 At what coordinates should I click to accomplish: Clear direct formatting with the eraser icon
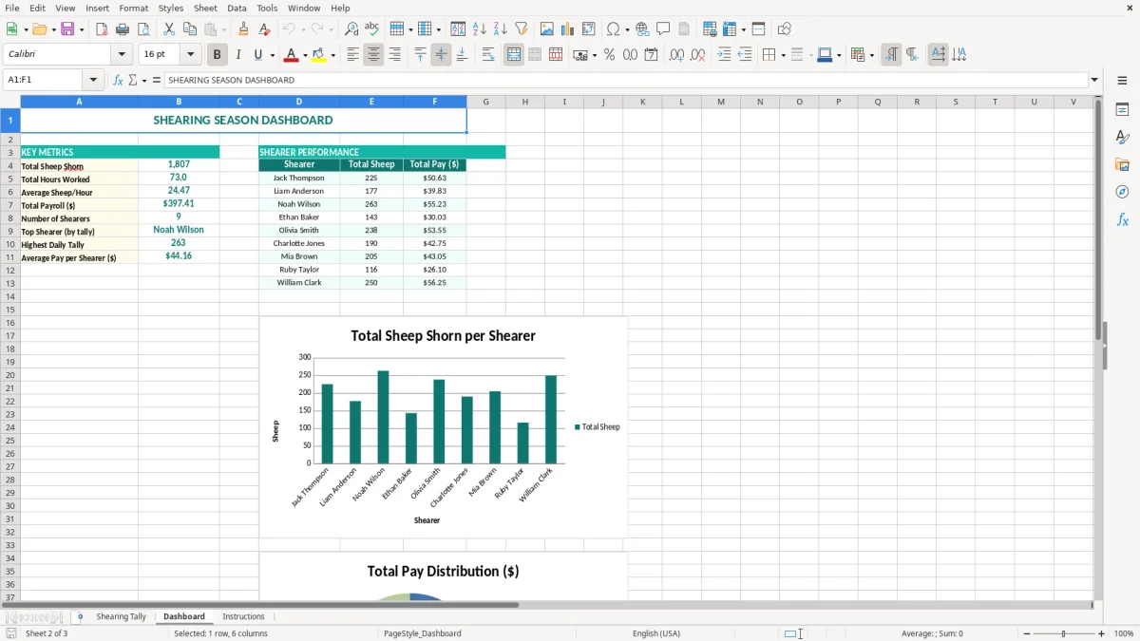[264, 29]
